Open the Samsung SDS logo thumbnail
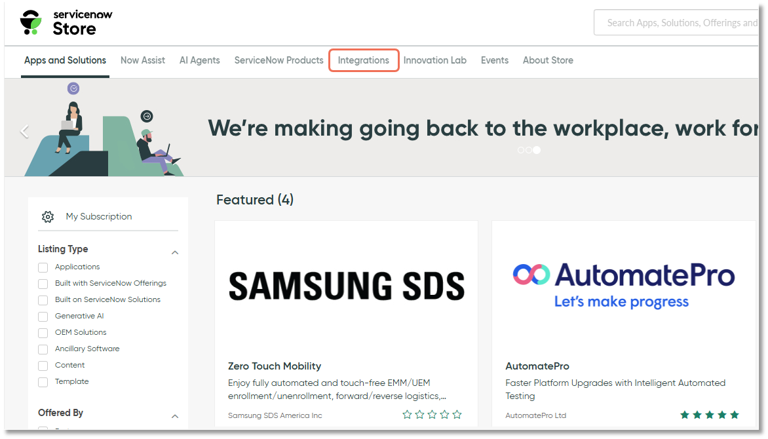 click(346, 286)
